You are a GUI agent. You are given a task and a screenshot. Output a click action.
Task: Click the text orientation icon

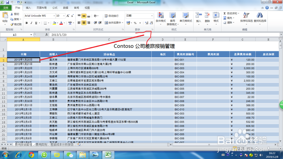click(95, 16)
